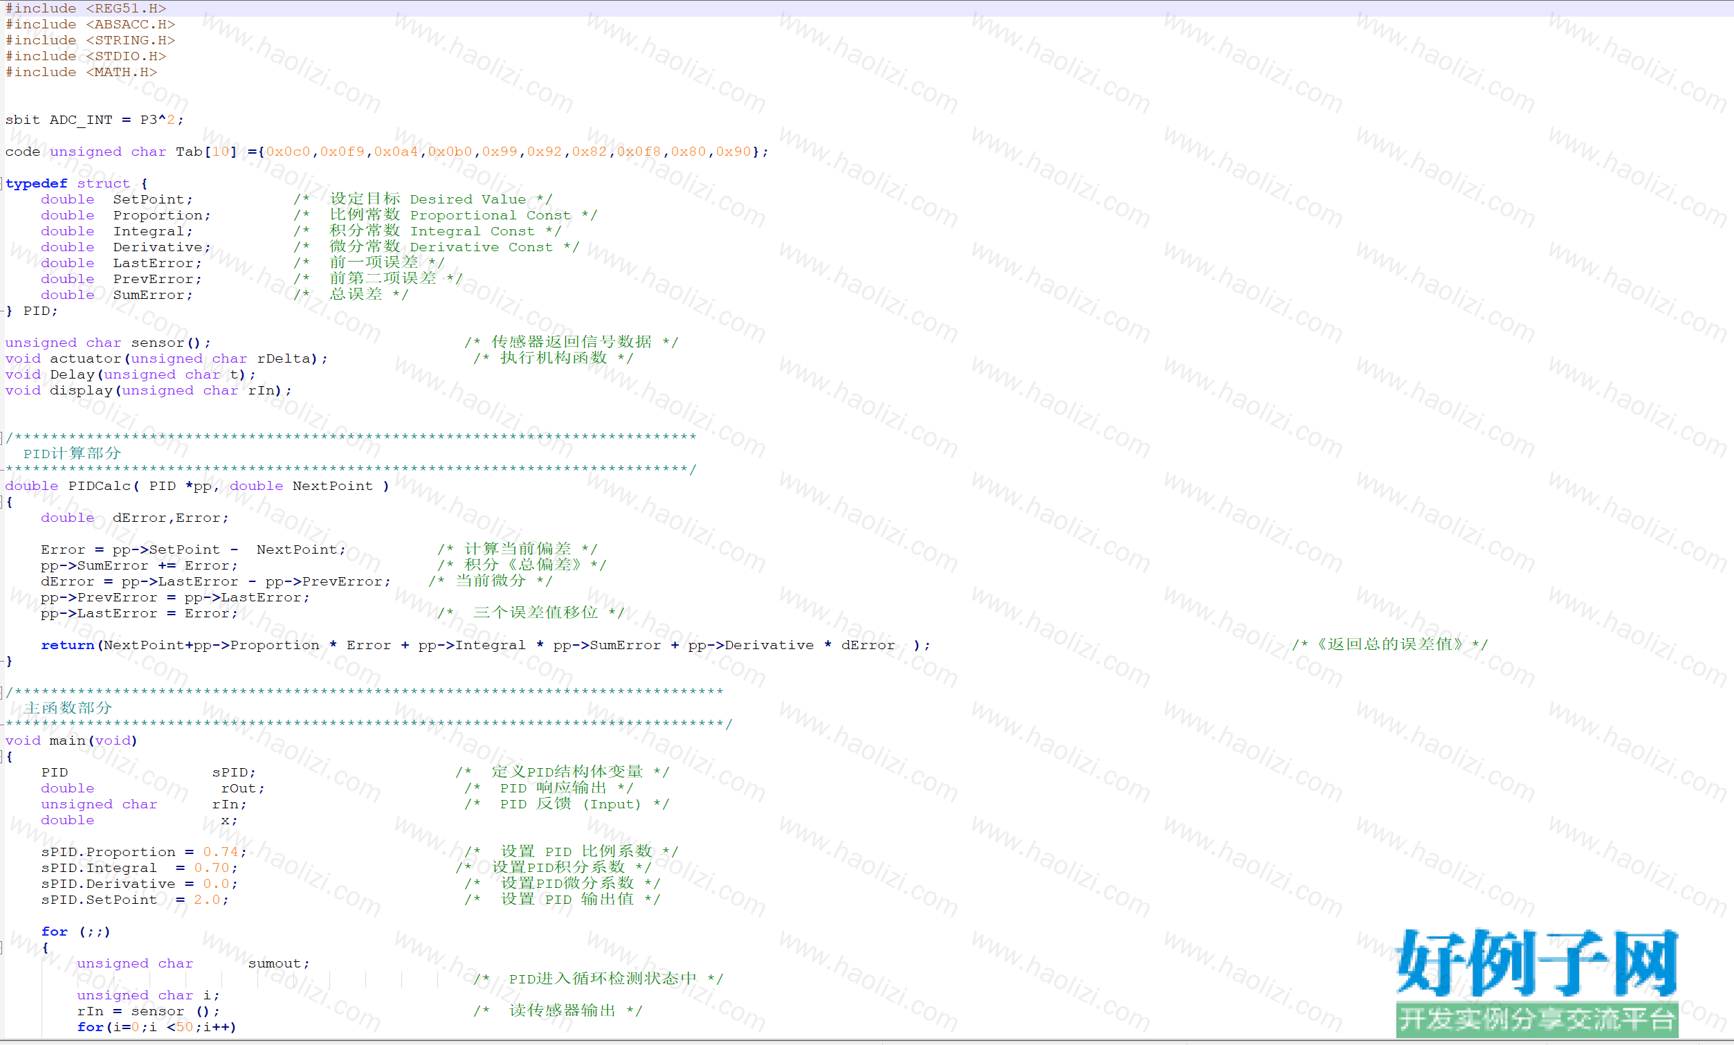Viewport: 1734px width, 1045px height.
Task: Click the closing '} PID;' line
Action: point(32,311)
